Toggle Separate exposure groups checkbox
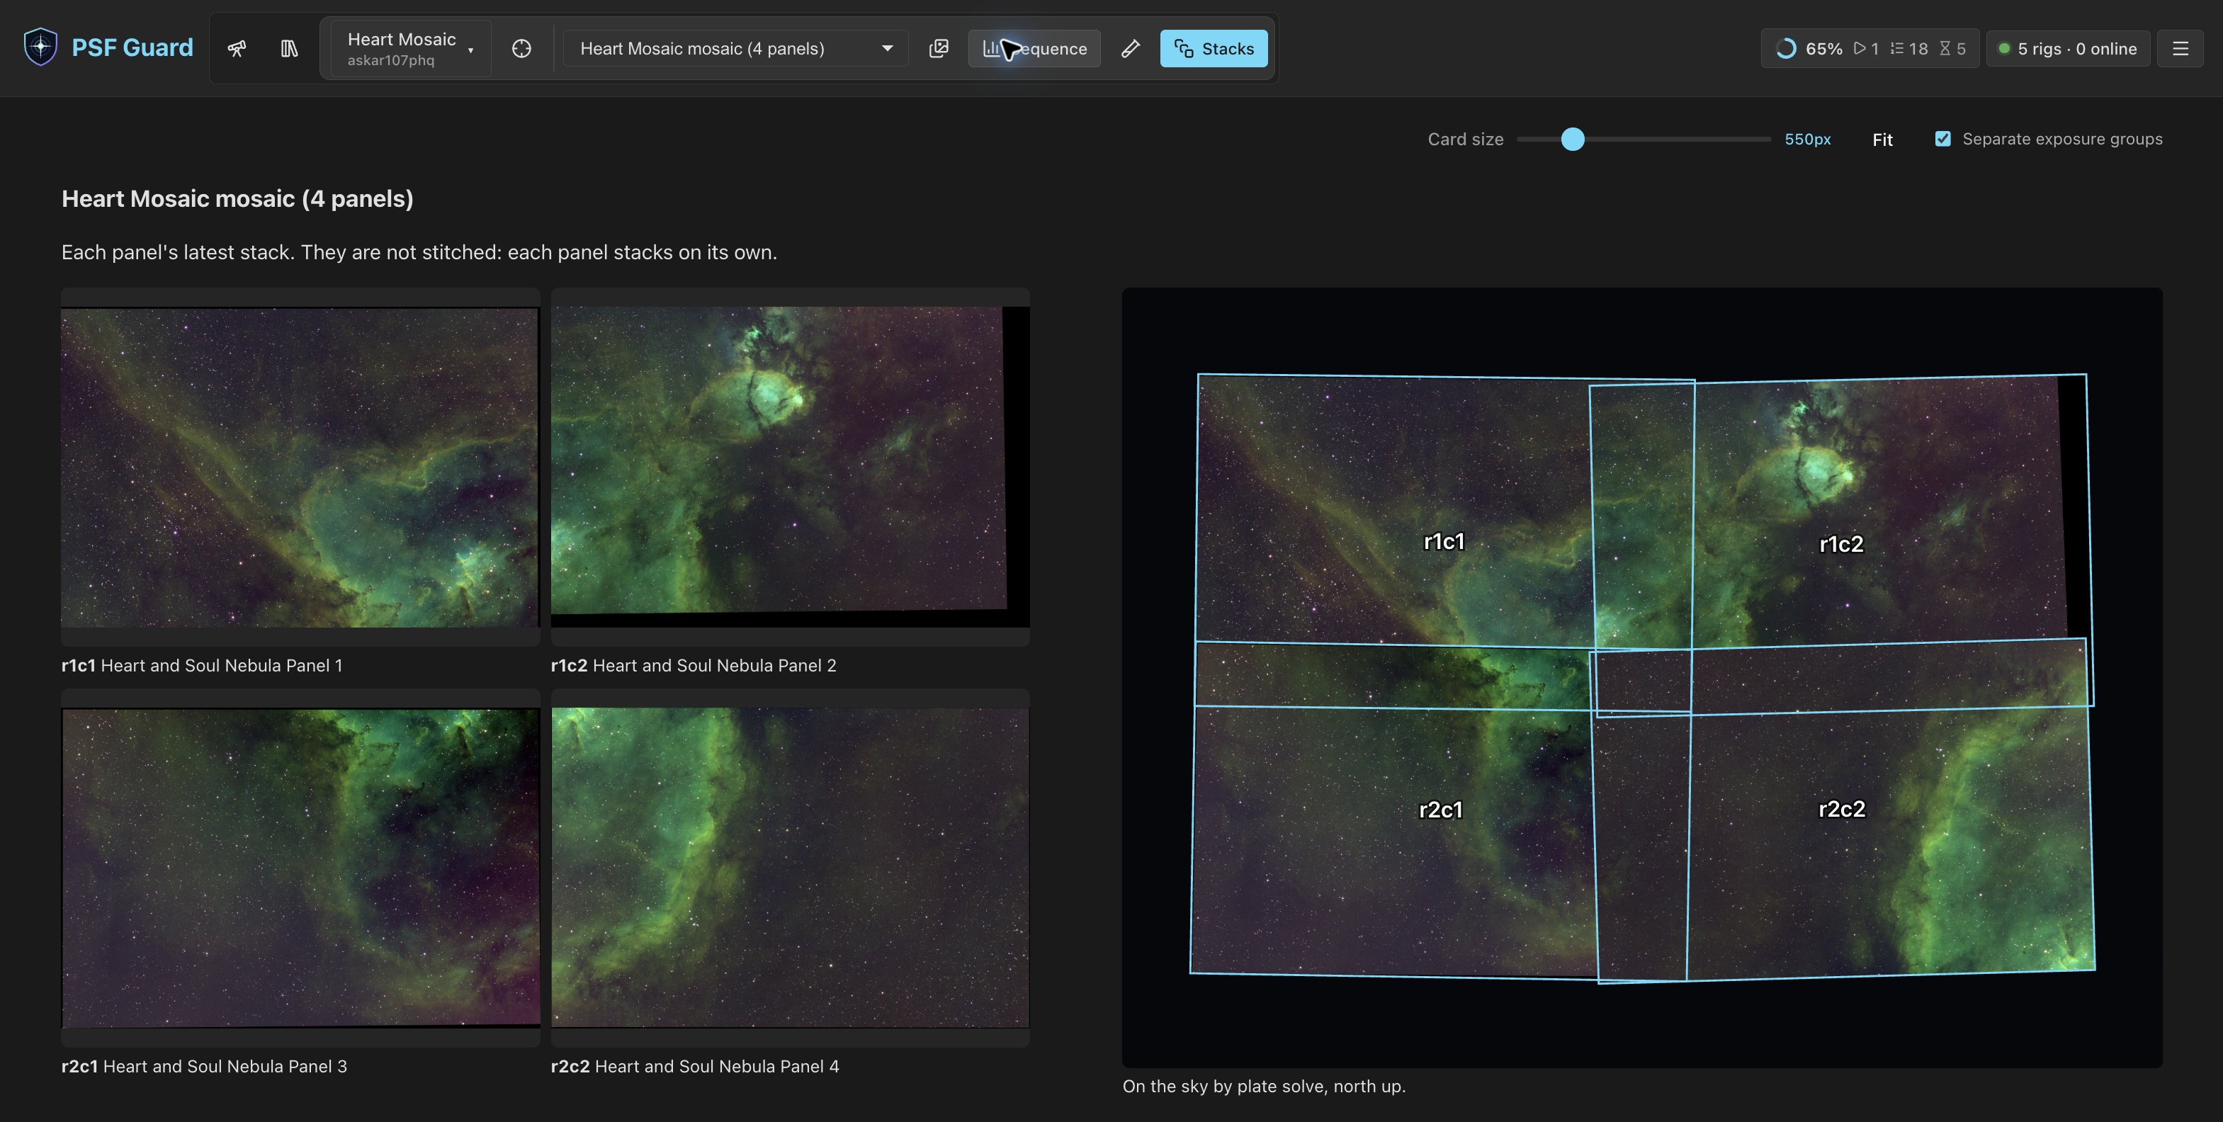This screenshot has height=1122, width=2223. [x=1942, y=139]
